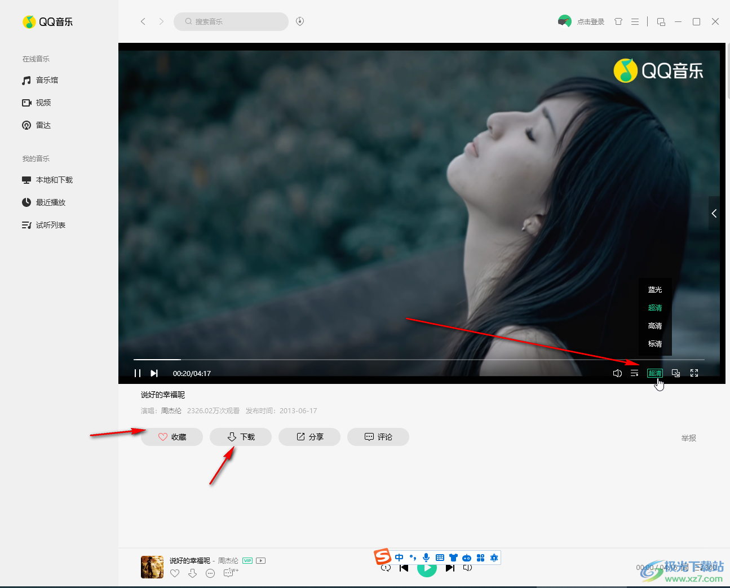The image size is (730, 588).
Task: Navigate forward with the right arrow
Action: pos(161,21)
